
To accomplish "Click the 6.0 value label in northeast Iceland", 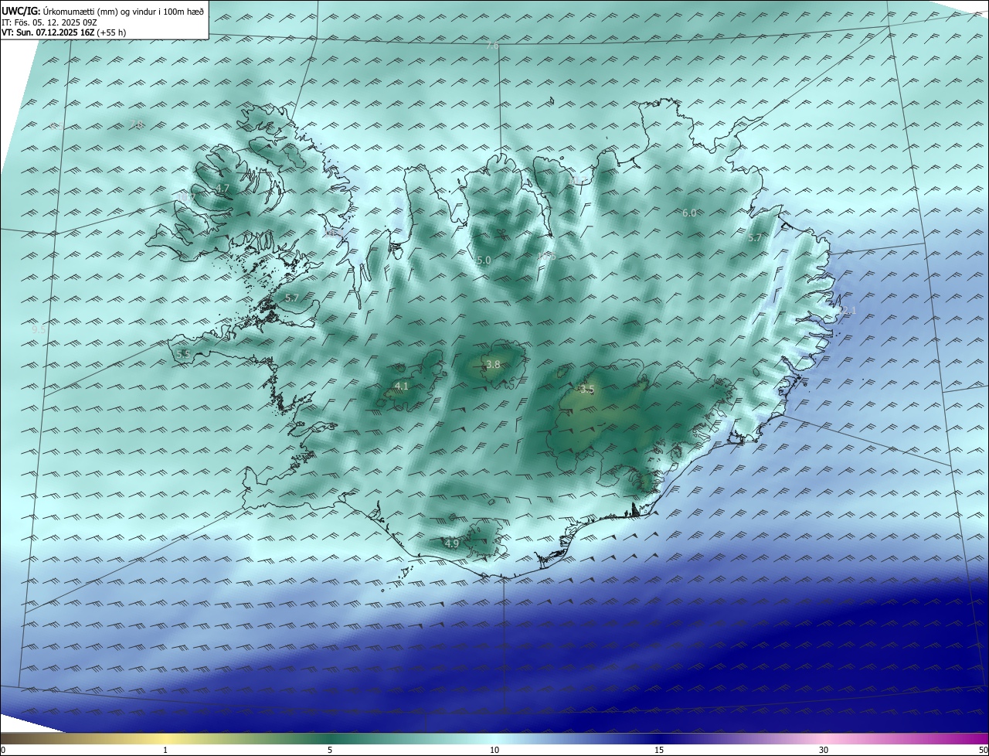I will [x=689, y=213].
